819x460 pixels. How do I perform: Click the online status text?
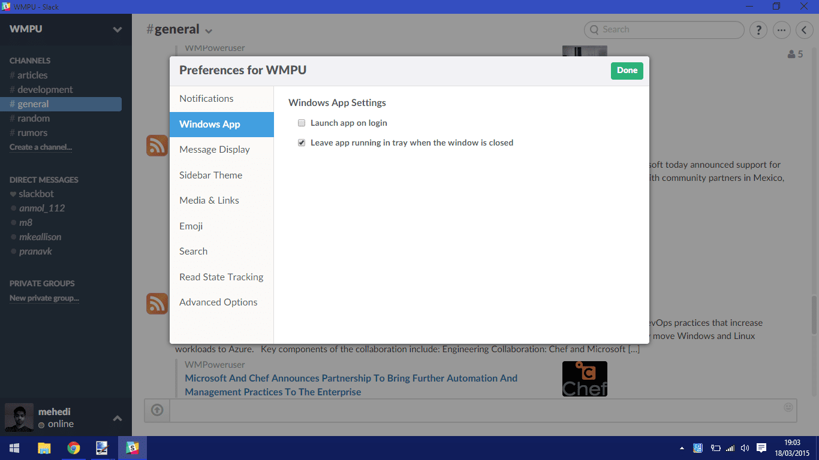tap(61, 424)
